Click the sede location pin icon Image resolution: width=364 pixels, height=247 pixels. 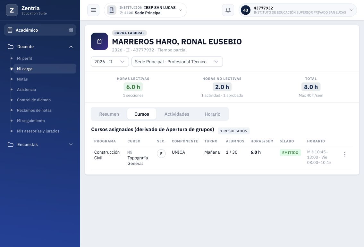point(121,13)
